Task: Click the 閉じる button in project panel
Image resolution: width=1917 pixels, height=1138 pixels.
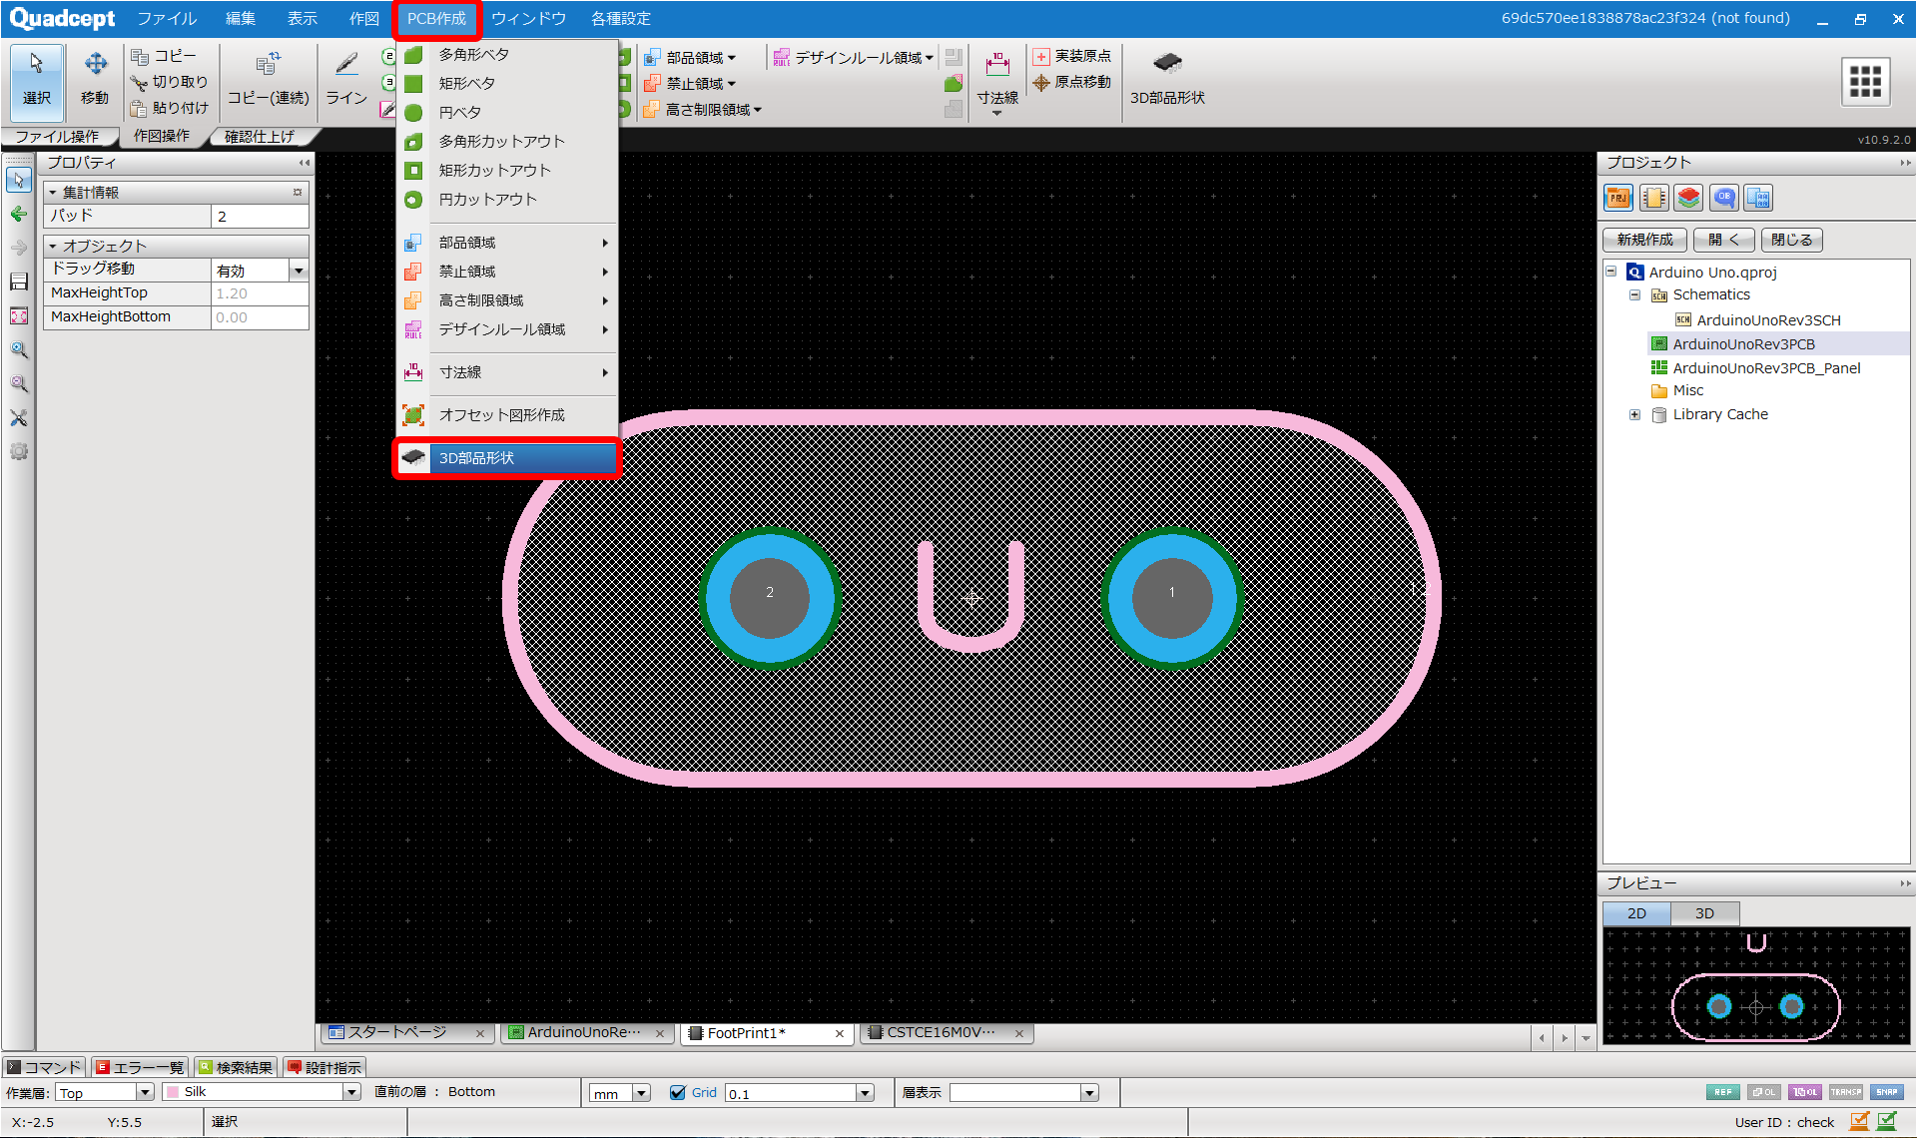Action: (1791, 240)
